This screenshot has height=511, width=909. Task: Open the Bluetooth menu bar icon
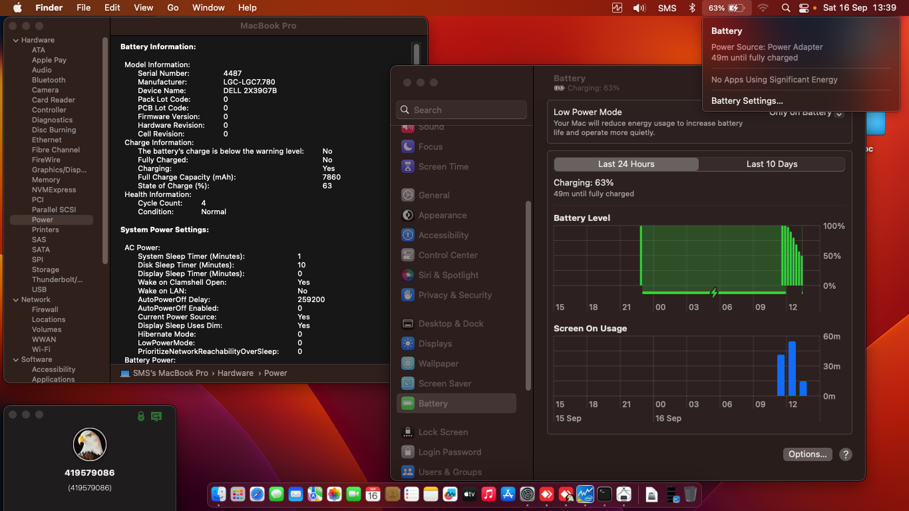(x=692, y=8)
